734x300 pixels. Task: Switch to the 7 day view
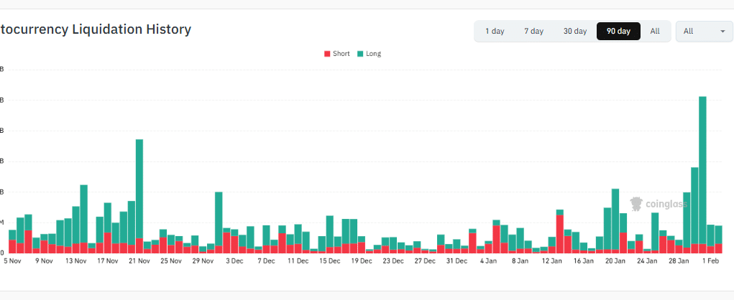coord(533,32)
